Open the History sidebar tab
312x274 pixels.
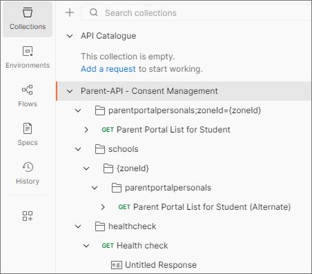[28, 173]
